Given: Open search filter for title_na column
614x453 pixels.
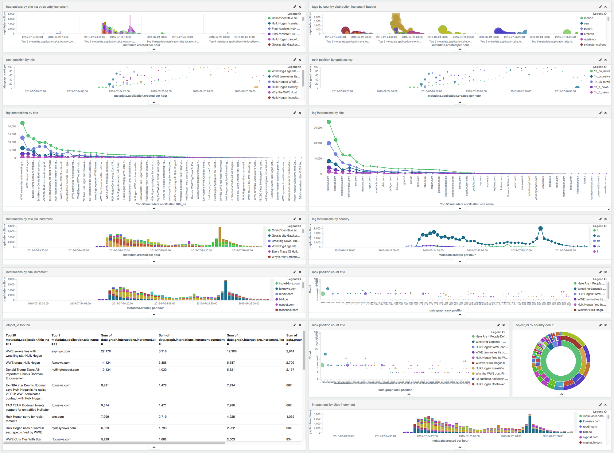Looking at the screenshot, I should tap(10, 344).
